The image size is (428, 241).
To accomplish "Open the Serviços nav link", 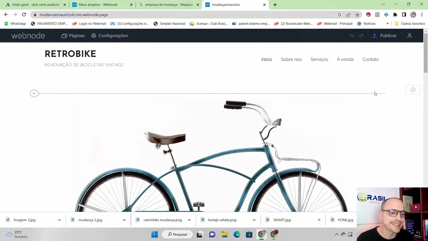I will (319, 59).
